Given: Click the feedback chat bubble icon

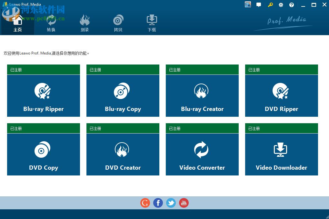Looking at the screenshot, I should pos(259,5).
